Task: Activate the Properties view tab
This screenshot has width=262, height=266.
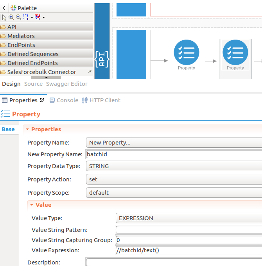Action: click(x=23, y=100)
